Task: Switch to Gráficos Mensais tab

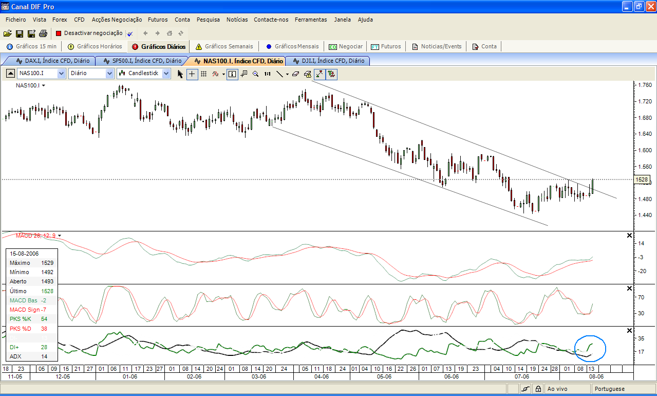Action: click(x=292, y=46)
